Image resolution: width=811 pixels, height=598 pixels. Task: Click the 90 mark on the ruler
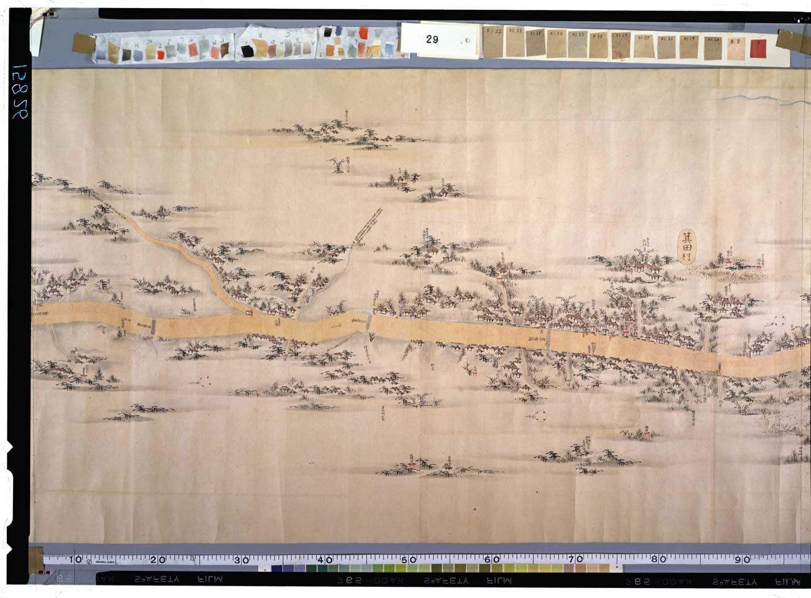click(x=742, y=559)
